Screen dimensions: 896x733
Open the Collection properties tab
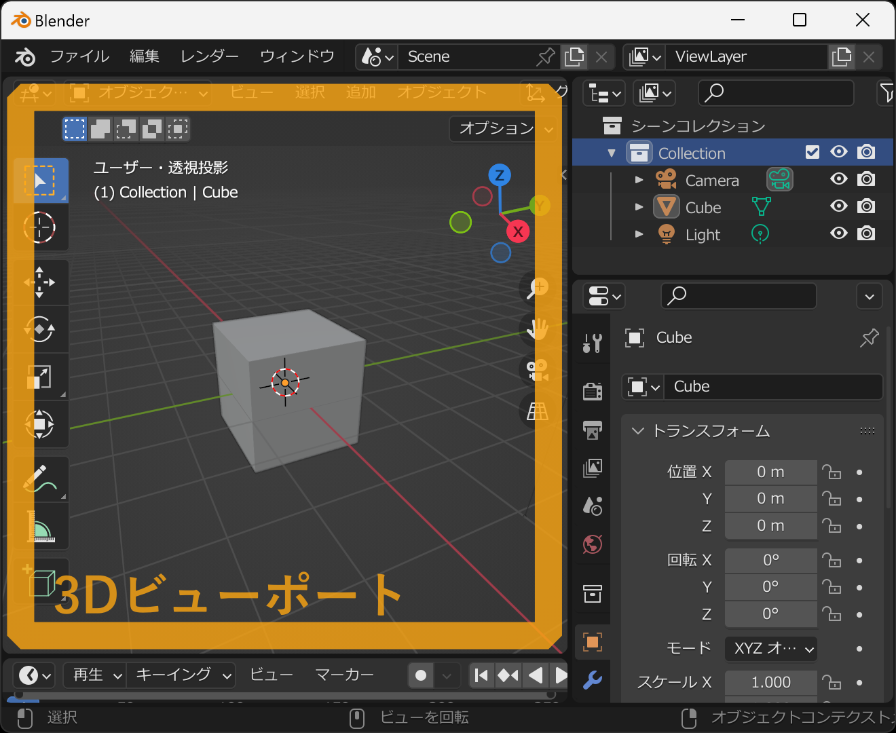tap(593, 593)
